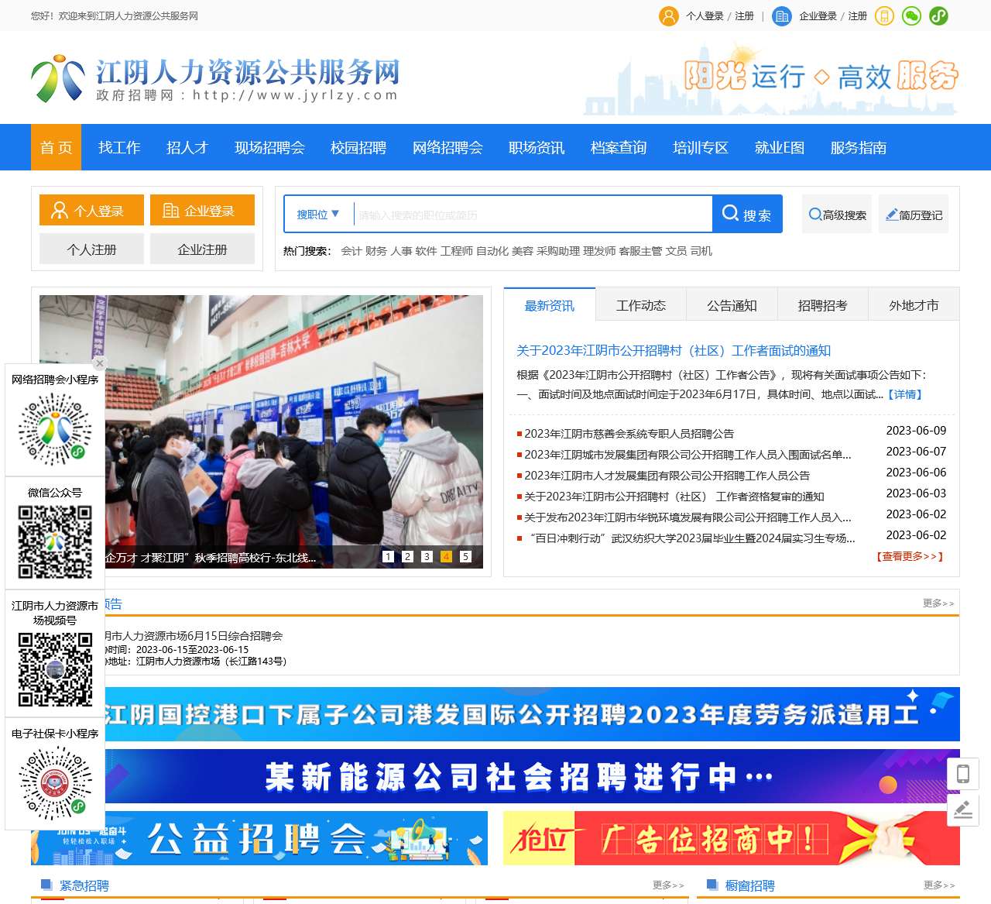Click the 企业注册 button
991x904 pixels.
(202, 249)
